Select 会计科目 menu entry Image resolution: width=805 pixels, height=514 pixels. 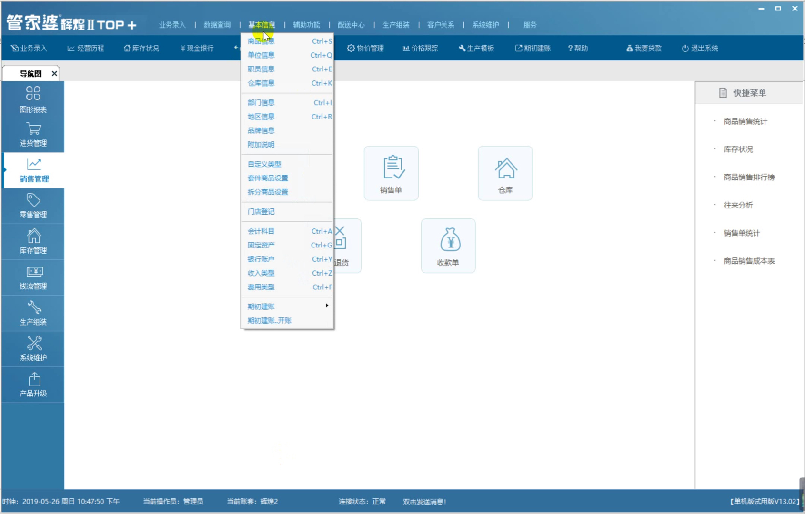pos(261,231)
